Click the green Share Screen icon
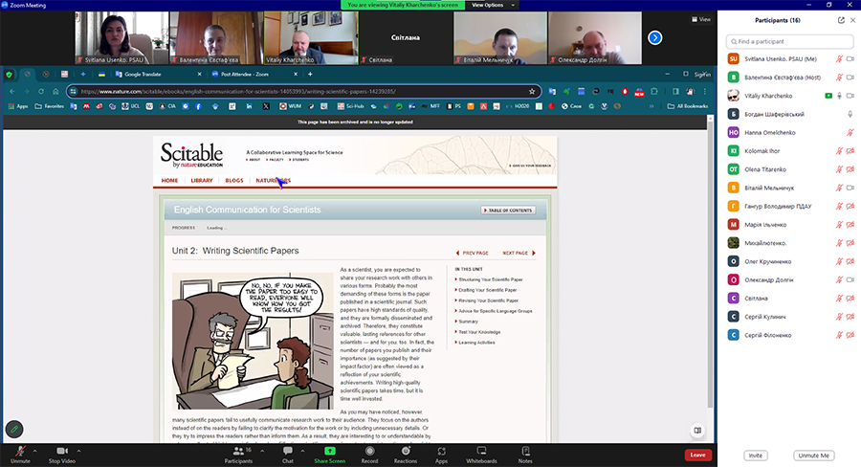Image resolution: width=861 pixels, height=467 pixels. 329,451
